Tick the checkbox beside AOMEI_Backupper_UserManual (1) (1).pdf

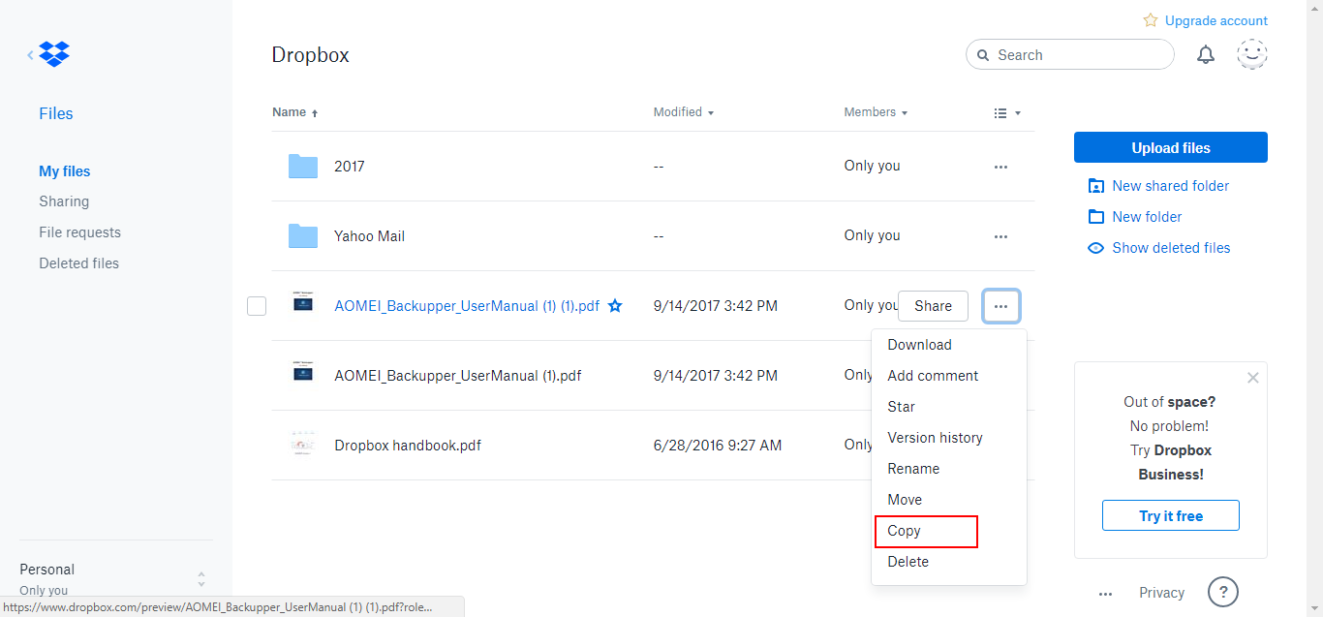coord(257,306)
